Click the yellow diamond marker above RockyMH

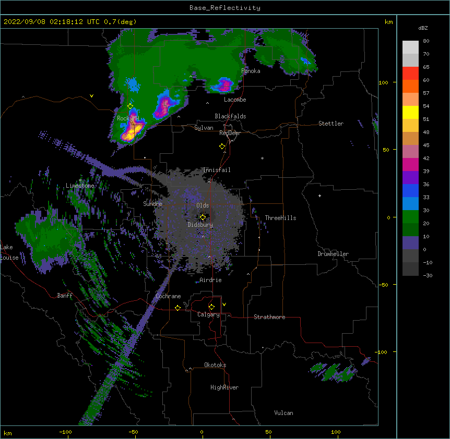coord(131,106)
